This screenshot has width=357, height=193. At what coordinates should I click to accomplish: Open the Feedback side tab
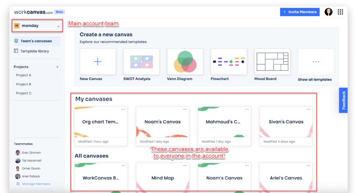pyautogui.click(x=343, y=100)
